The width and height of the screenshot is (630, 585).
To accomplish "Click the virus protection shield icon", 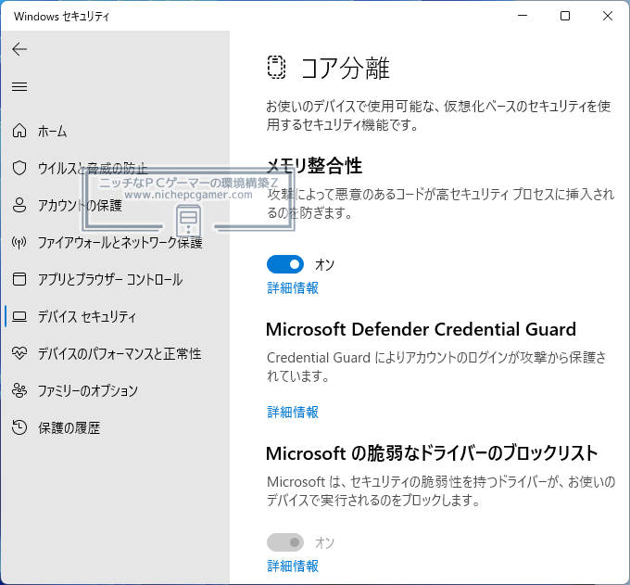I will click(19, 168).
